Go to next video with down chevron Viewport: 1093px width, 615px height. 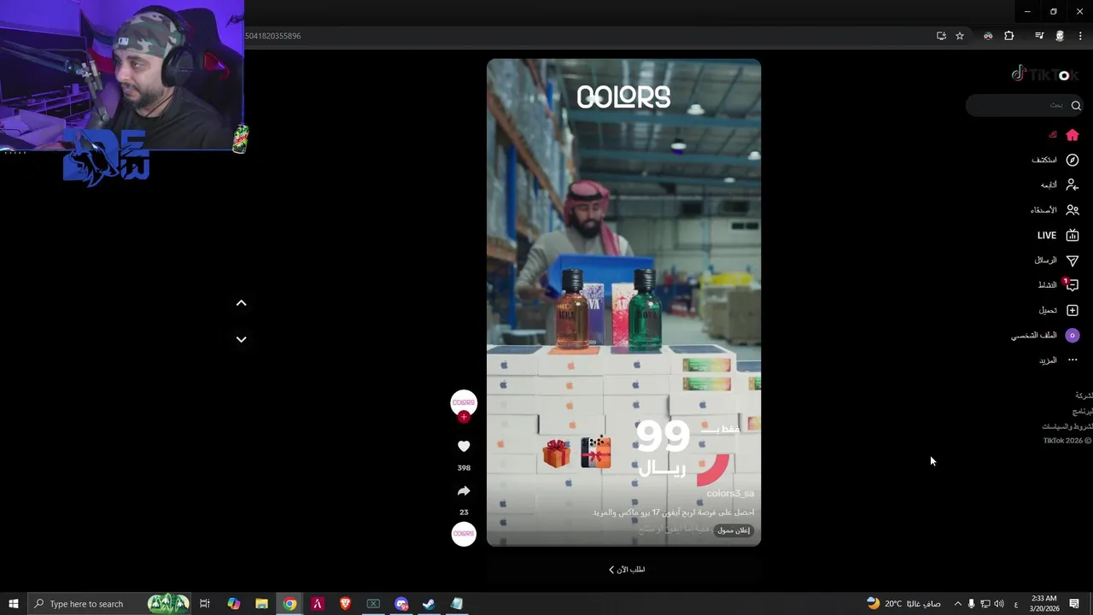pos(241,339)
